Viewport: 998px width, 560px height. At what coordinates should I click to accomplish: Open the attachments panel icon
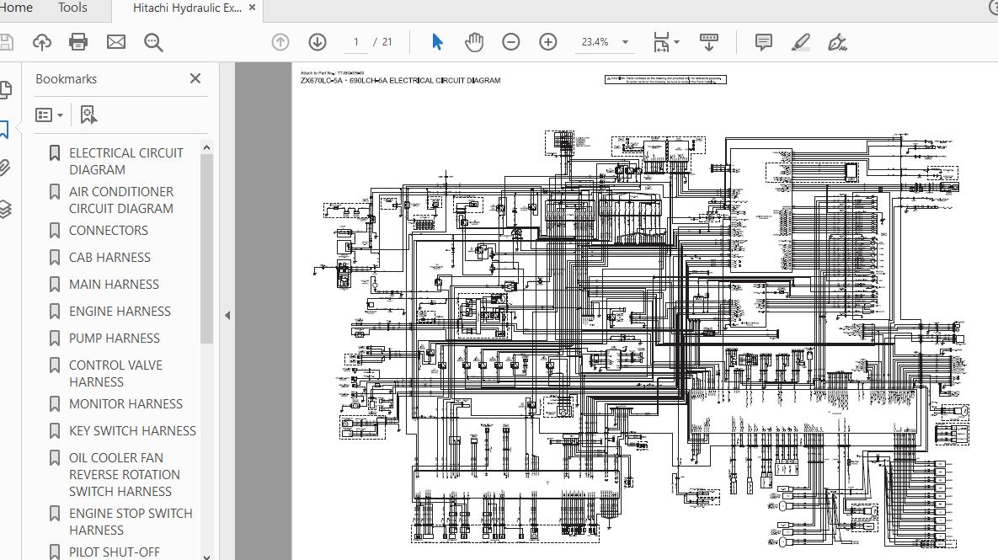click(7, 167)
